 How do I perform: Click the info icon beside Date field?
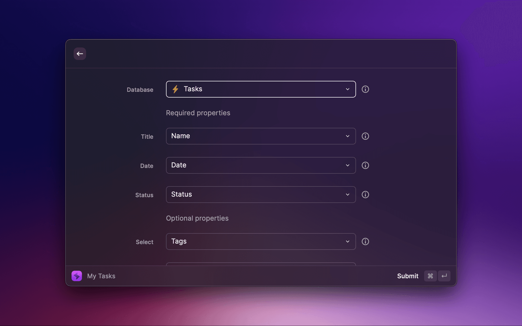365,165
